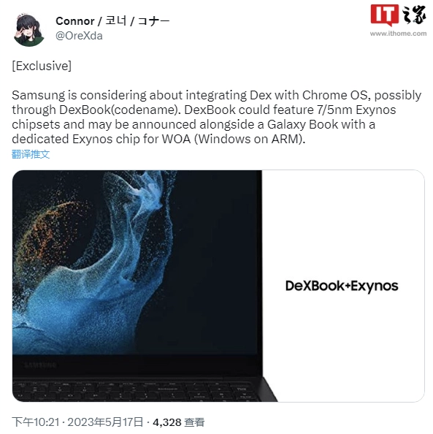Click the Samsung logo on the laptop bezel
The image size is (433, 434).
40,365
